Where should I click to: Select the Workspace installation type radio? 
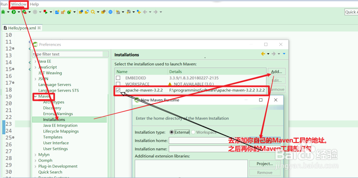(193, 132)
